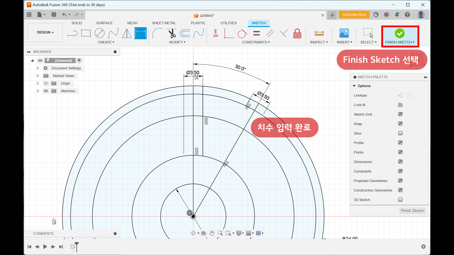Screen dimensions: 454x255
Task: Open the Help question mark menu
Action: (408, 15)
